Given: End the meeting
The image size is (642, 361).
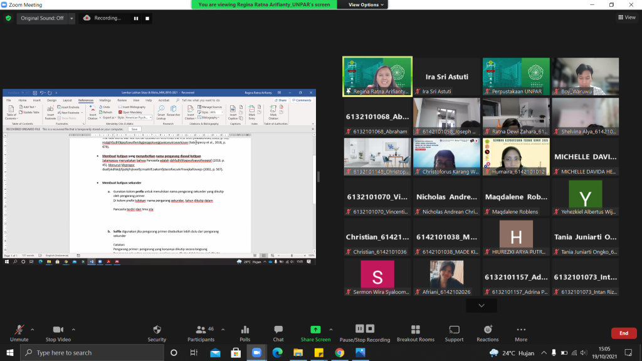Looking at the screenshot, I should click(623, 333).
